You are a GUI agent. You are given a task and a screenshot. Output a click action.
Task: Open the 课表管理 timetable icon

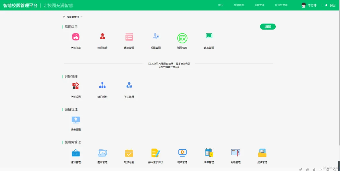point(129,37)
